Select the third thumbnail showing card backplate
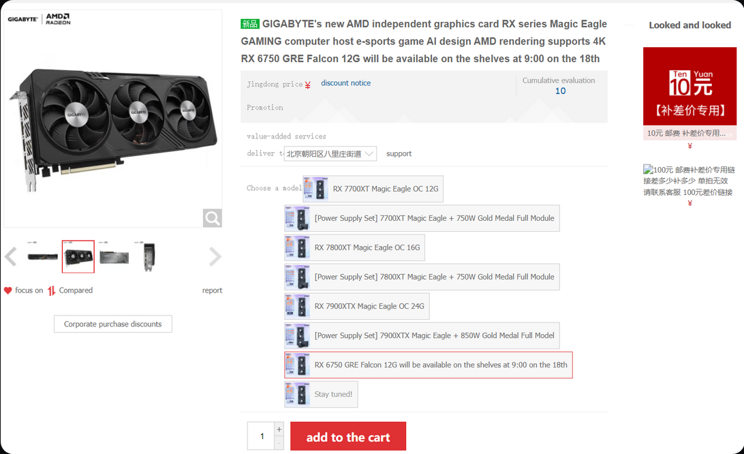 point(114,256)
